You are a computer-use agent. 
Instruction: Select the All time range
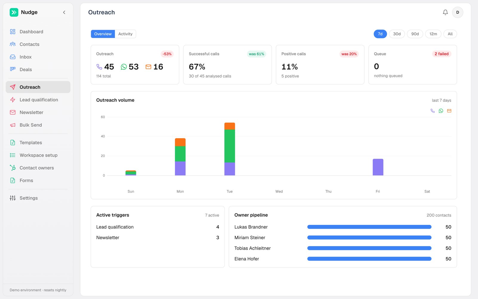click(450, 34)
